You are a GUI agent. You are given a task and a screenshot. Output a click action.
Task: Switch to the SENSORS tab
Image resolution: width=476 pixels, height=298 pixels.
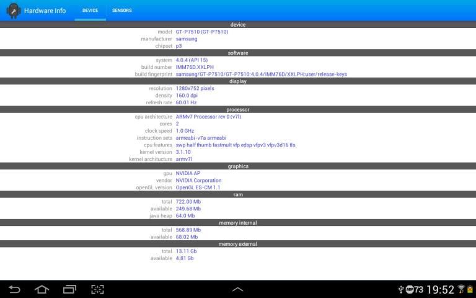(121, 11)
